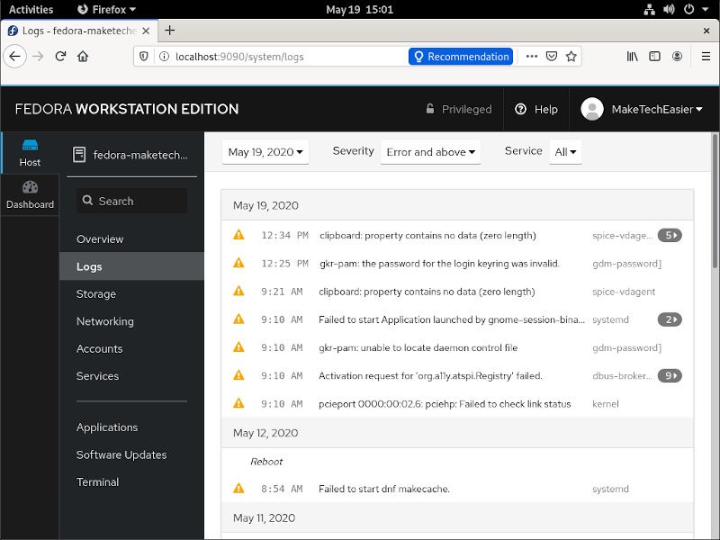Click the Recommendation button in address bar
Screen dimensions: 720x540
pyautogui.click(x=461, y=56)
